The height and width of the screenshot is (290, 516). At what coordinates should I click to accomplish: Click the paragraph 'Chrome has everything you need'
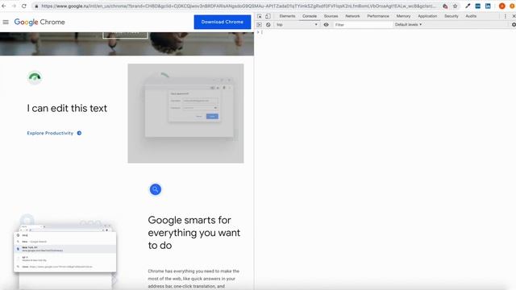click(x=193, y=279)
